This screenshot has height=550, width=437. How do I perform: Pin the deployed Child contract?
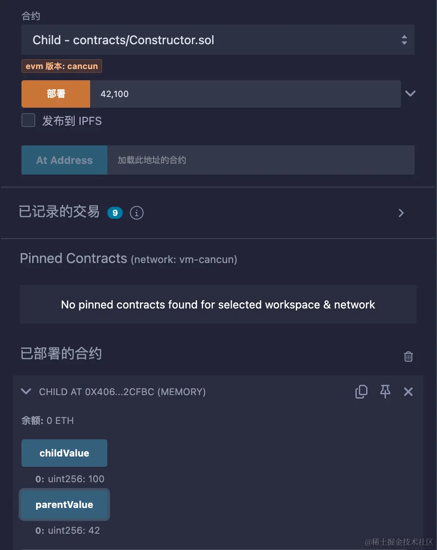pyautogui.click(x=385, y=391)
